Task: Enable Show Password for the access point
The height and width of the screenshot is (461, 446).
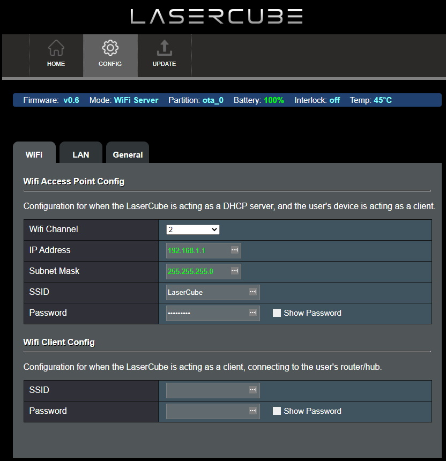Action: [x=277, y=313]
